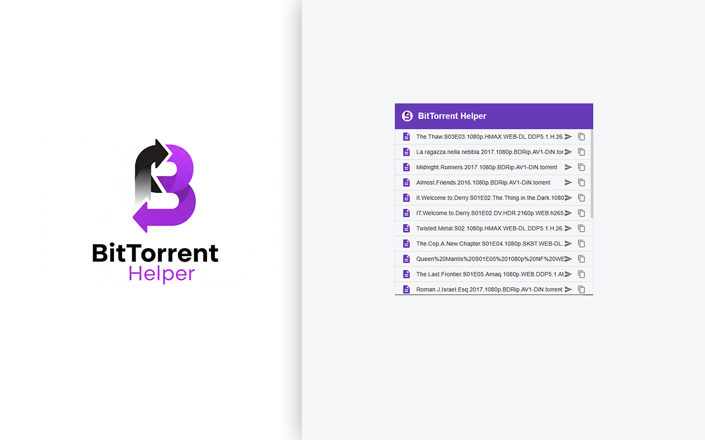Click the file icon beside Roman.J.Israel.Esq.2017
The image size is (705, 440).
(406, 289)
